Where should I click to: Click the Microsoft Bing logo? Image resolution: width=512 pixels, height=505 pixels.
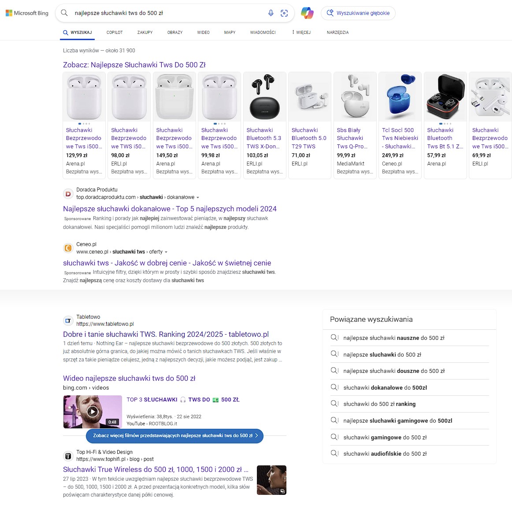click(27, 13)
